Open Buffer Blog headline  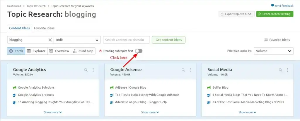click(220, 87)
